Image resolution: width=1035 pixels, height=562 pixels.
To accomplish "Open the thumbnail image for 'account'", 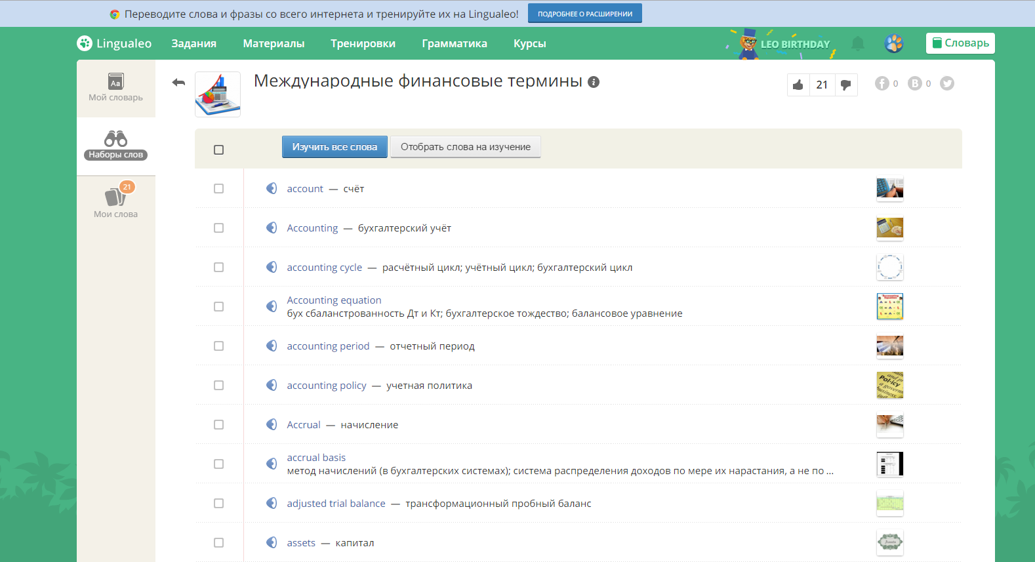I will pos(890,188).
